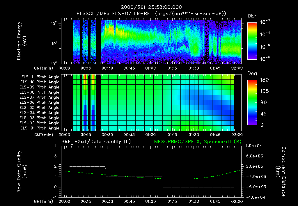
Task: Click 00:15 on the spectrogram time axis
Action: 86,68
